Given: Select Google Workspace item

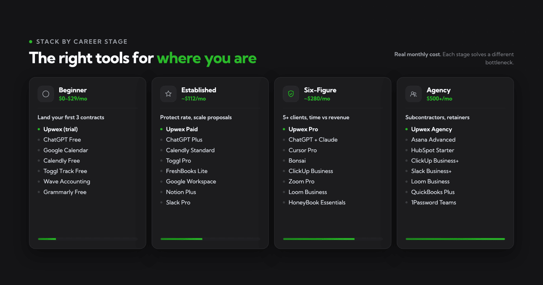Looking at the screenshot, I should tap(191, 181).
